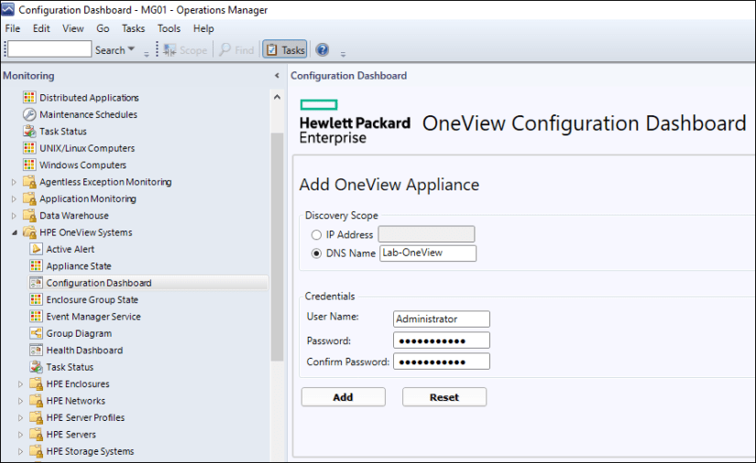Viewport: 756px width, 463px height.
Task: Click the HPE Storage Systems folder icon
Action: coord(36,451)
